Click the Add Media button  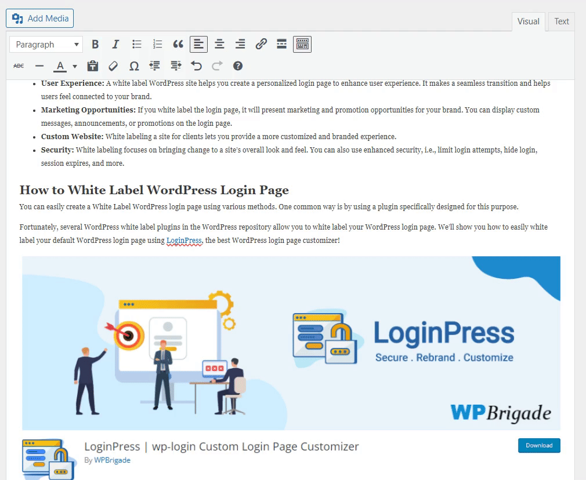pos(39,19)
